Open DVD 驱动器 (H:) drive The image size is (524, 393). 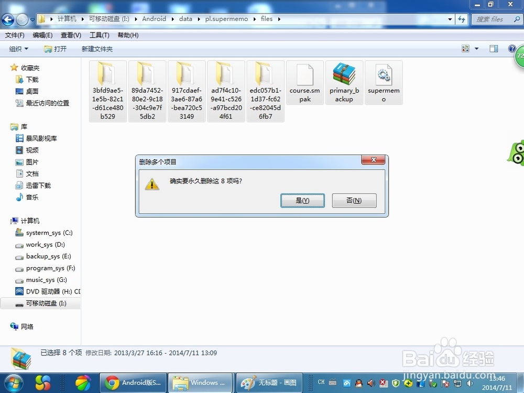(x=53, y=291)
